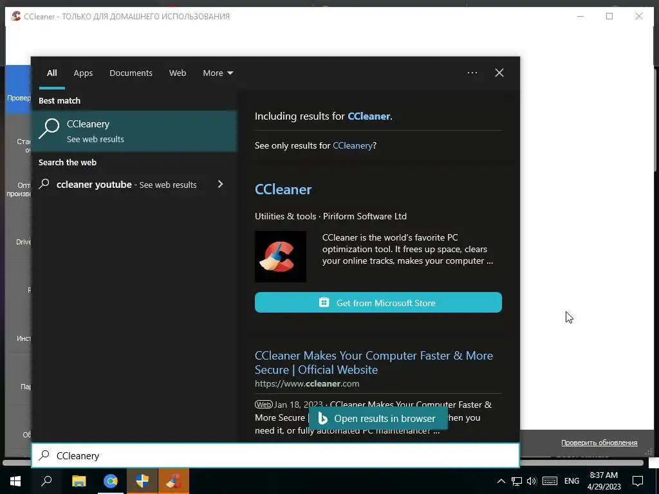Click the CCleaner window title bar logo
Image resolution: width=659 pixels, height=494 pixels.
[x=15, y=16]
